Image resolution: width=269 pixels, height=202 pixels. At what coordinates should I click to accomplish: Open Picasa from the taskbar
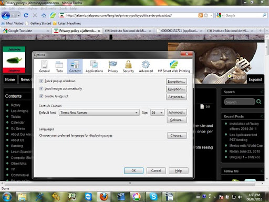[137, 197]
